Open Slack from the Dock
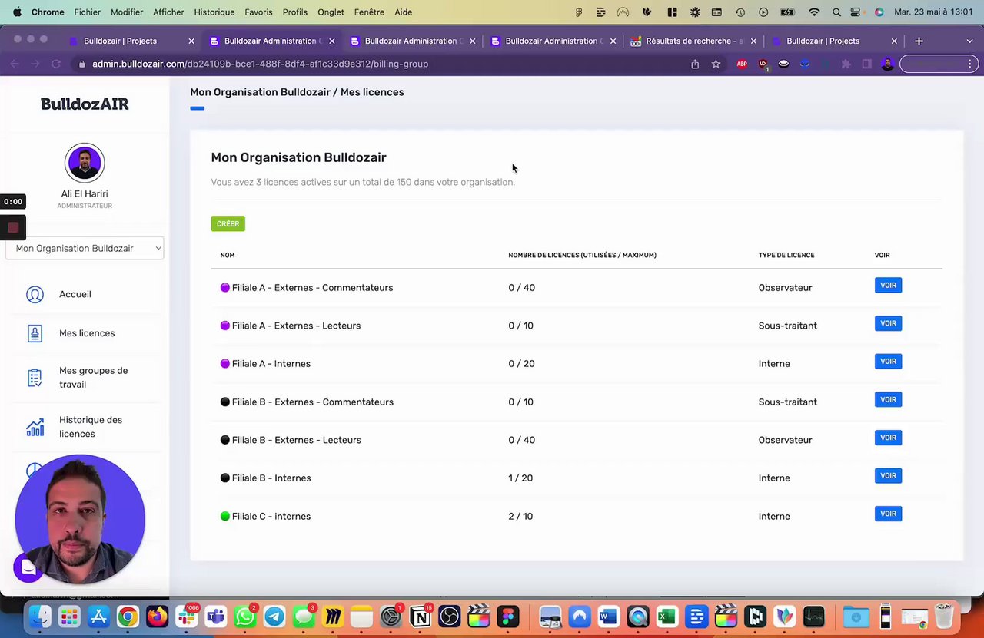The width and height of the screenshot is (984, 638). click(x=187, y=617)
